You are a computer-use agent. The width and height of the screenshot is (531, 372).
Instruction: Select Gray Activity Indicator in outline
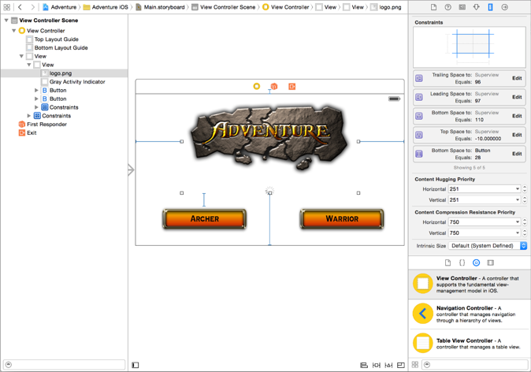[77, 82]
